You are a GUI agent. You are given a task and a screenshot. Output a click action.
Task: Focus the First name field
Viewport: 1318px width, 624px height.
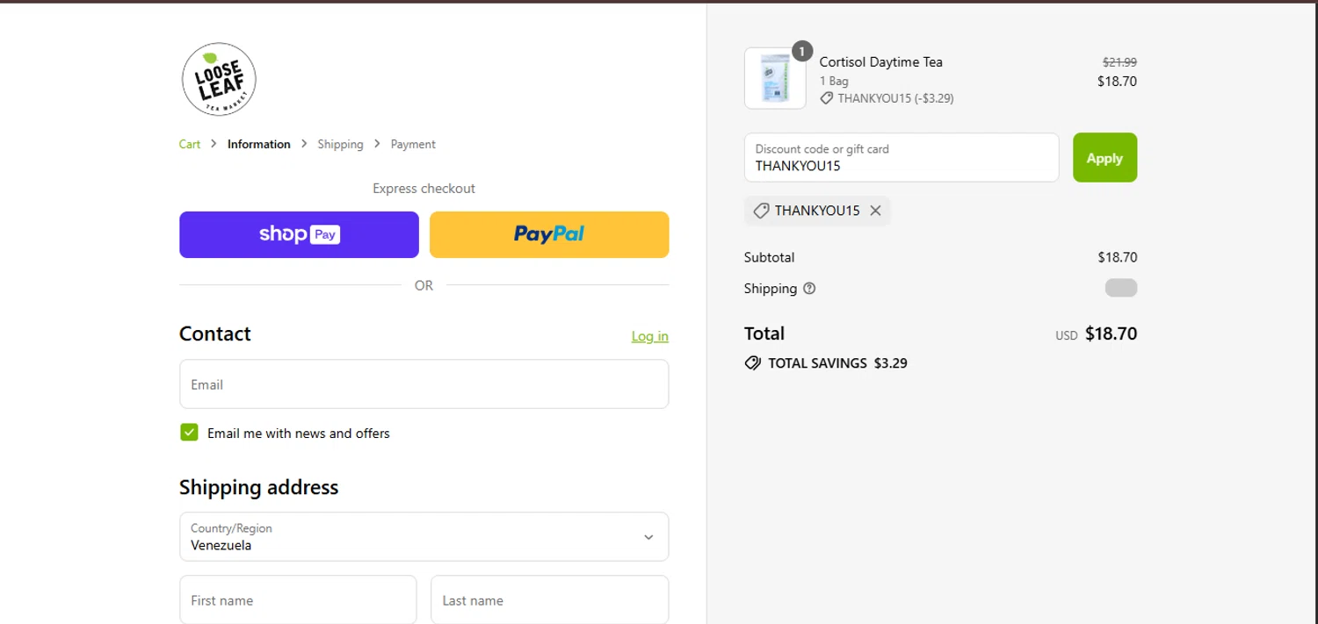click(298, 600)
